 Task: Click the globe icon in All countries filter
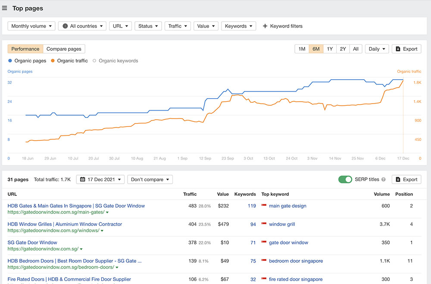coord(65,26)
